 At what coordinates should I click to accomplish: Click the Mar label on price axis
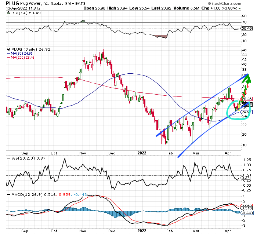click(x=196, y=153)
